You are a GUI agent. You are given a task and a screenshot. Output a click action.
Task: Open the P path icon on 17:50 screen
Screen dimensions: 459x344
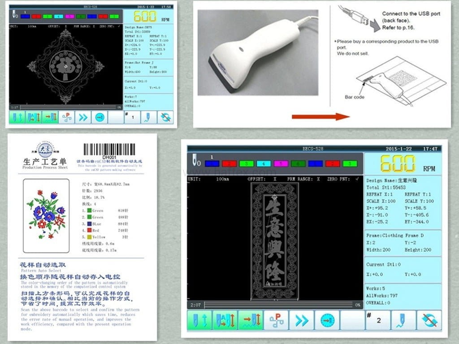point(67,117)
